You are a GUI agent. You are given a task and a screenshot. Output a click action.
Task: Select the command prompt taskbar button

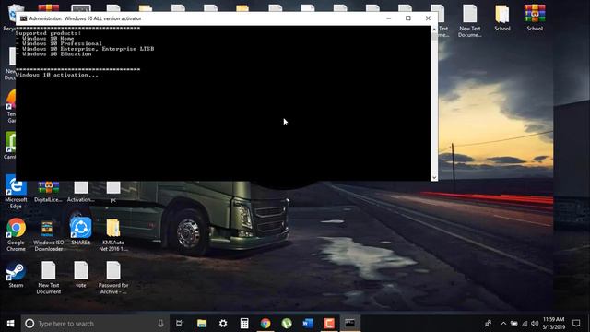click(350, 323)
